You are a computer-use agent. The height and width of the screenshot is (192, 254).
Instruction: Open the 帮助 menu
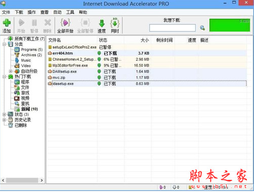tap(83, 12)
